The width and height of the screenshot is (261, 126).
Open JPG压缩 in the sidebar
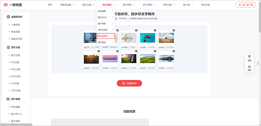[x=15, y=62]
